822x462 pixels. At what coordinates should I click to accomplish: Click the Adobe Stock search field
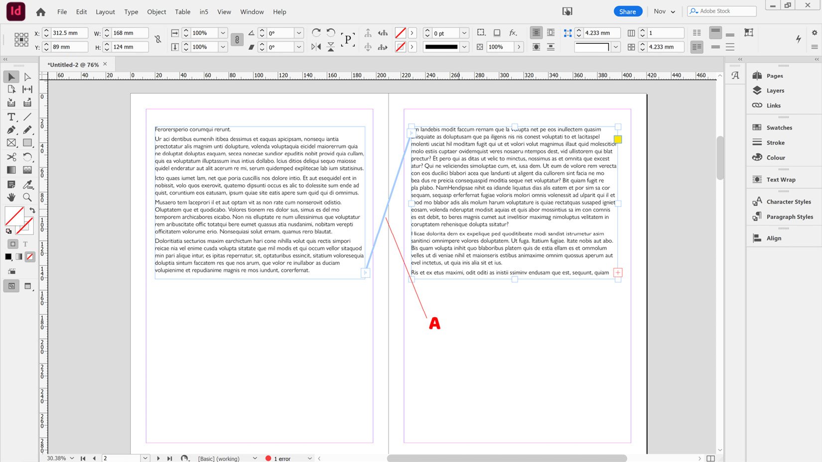click(x=722, y=11)
